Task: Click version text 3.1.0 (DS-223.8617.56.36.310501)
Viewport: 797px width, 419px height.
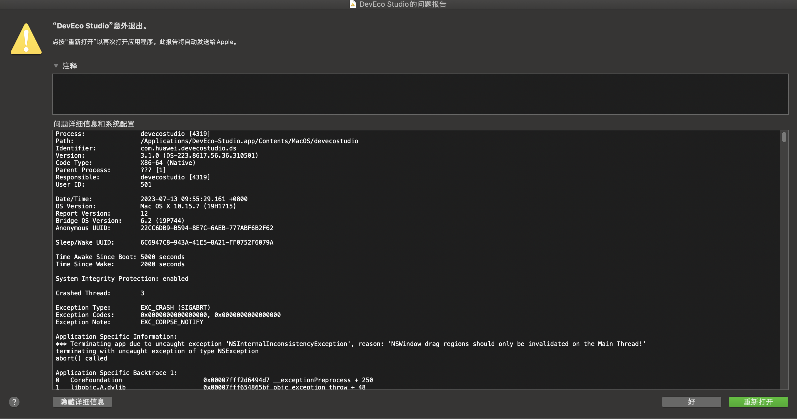Action: point(199,155)
